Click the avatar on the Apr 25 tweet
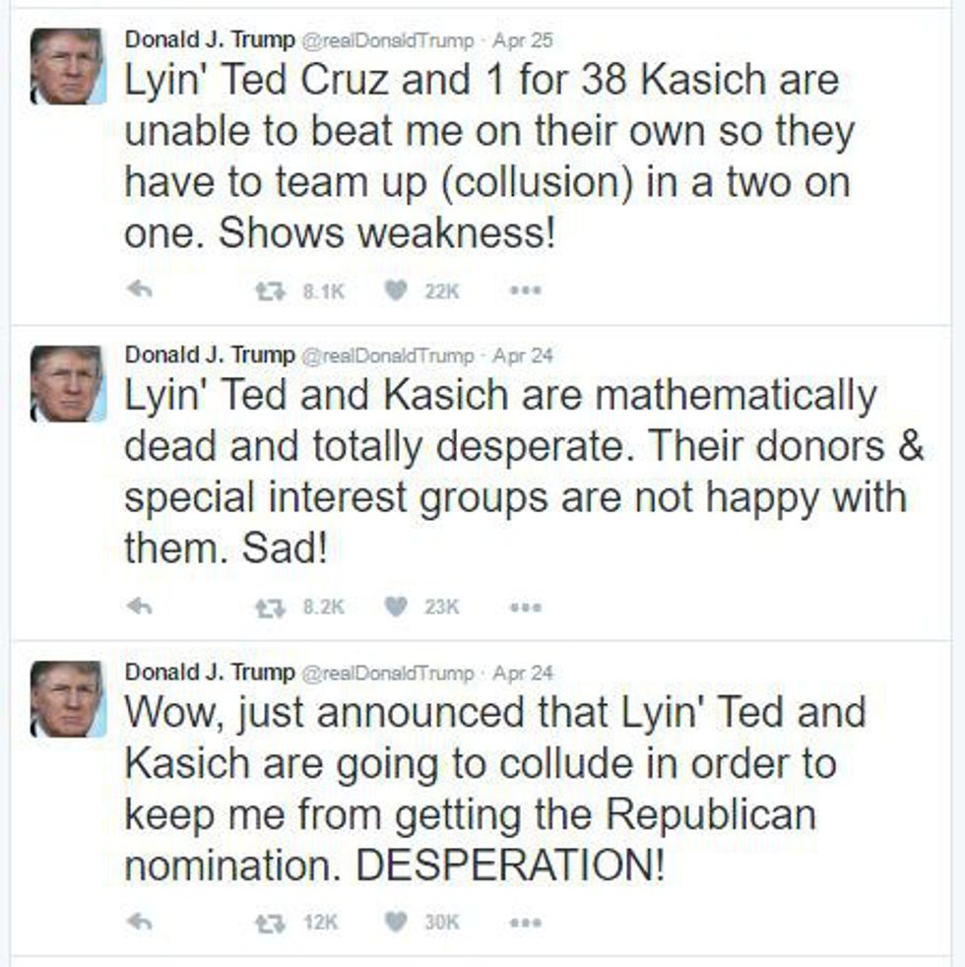Screen dimensions: 965x967 pos(67,66)
